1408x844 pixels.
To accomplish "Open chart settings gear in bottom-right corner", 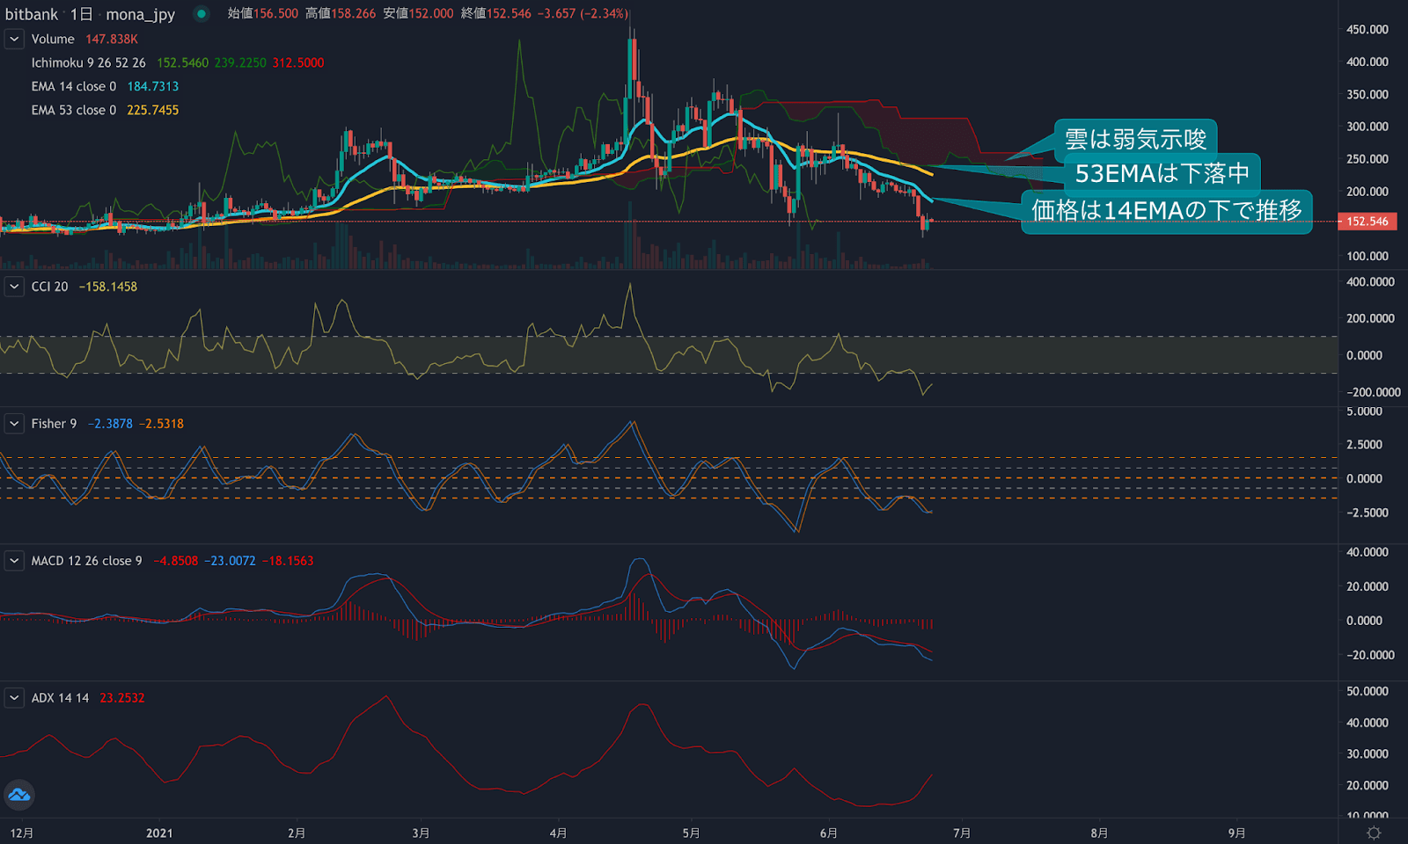I will (1374, 833).
